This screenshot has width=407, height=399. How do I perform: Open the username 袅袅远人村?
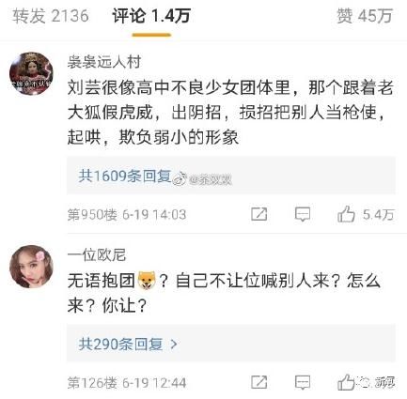point(104,62)
